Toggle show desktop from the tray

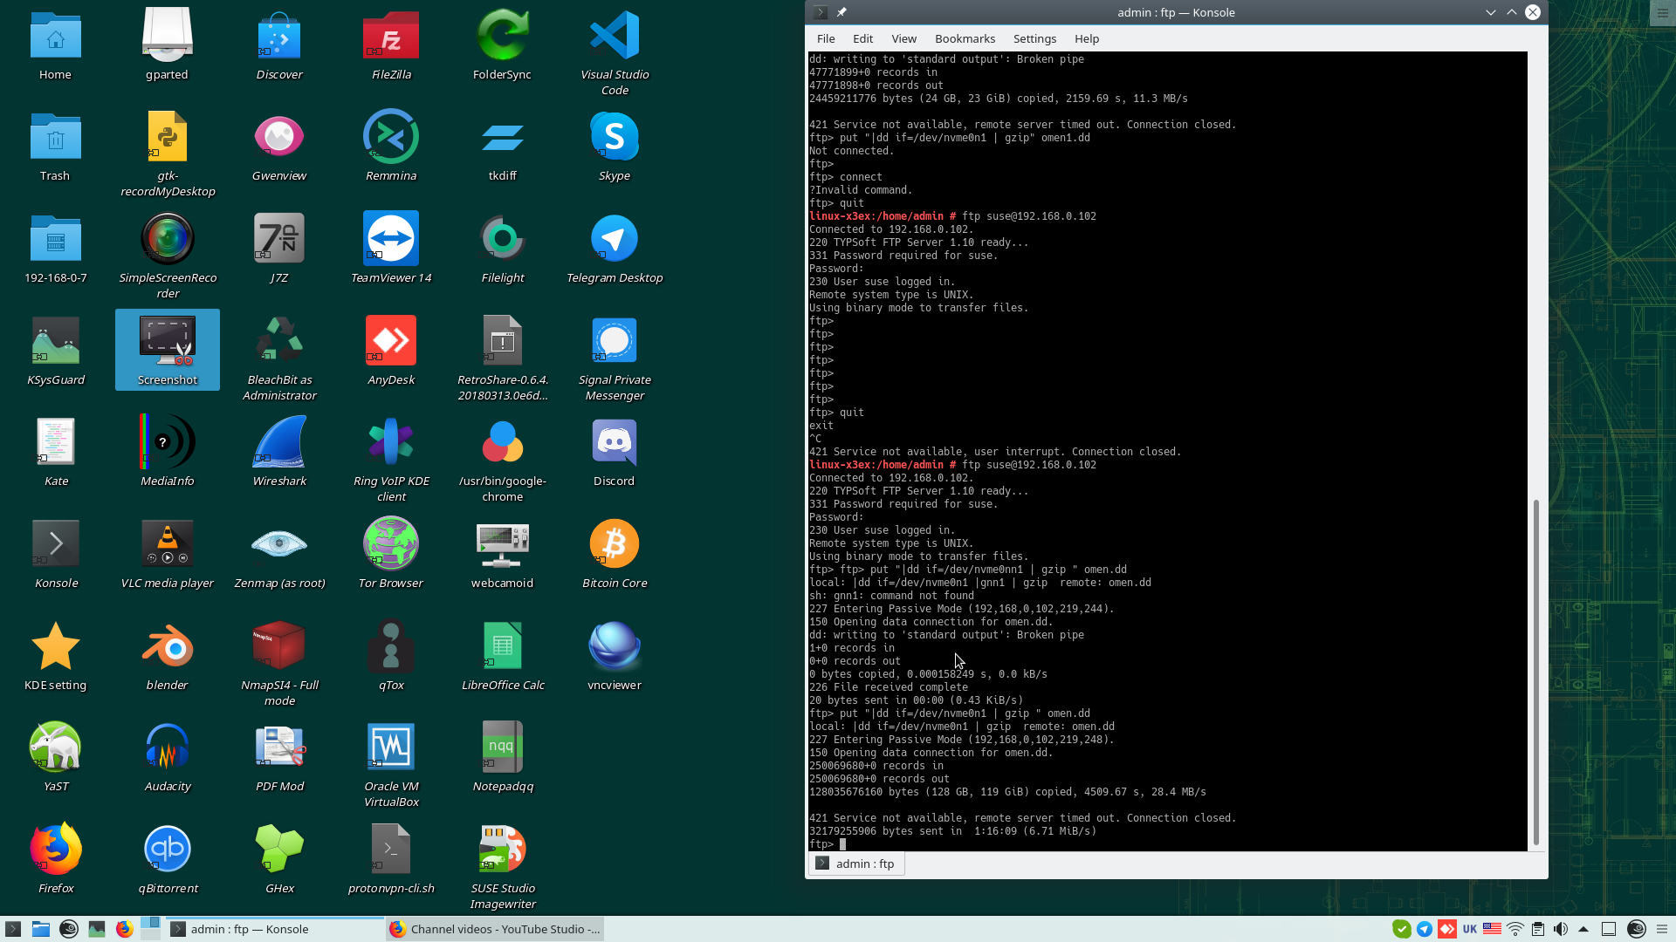pos(1608,929)
